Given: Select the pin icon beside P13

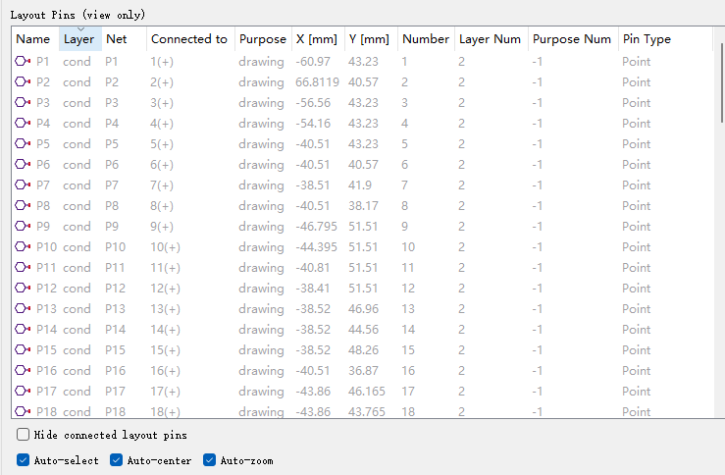Looking at the screenshot, I should (x=24, y=309).
